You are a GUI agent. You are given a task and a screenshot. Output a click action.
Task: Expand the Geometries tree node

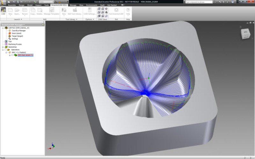[2, 47]
